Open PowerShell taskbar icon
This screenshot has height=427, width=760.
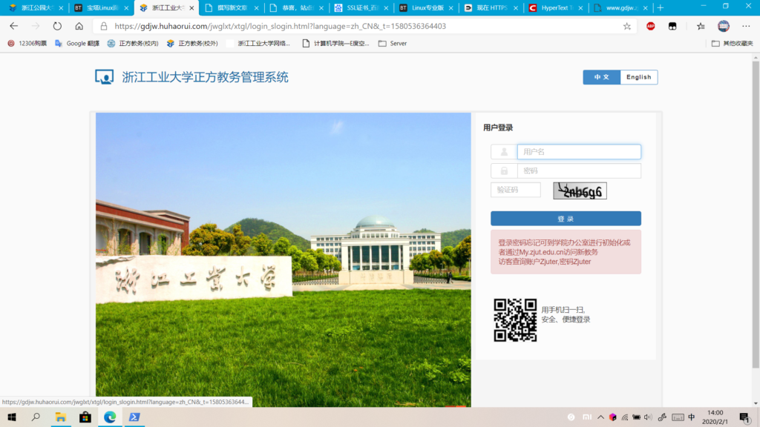[x=134, y=417]
